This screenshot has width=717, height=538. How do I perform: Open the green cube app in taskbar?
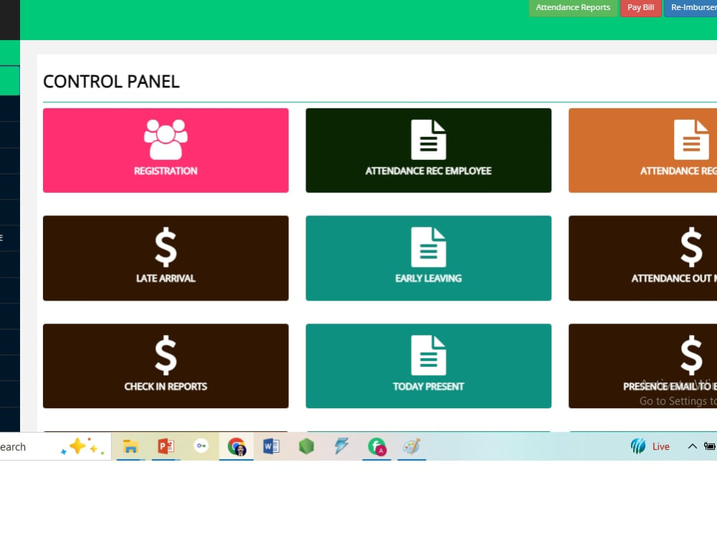pos(306,446)
